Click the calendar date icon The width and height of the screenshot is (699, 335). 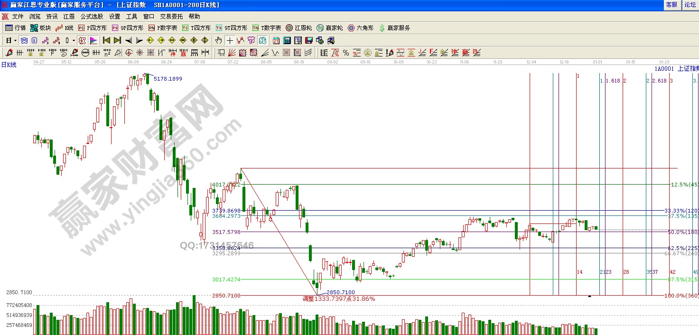coord(276,40)
